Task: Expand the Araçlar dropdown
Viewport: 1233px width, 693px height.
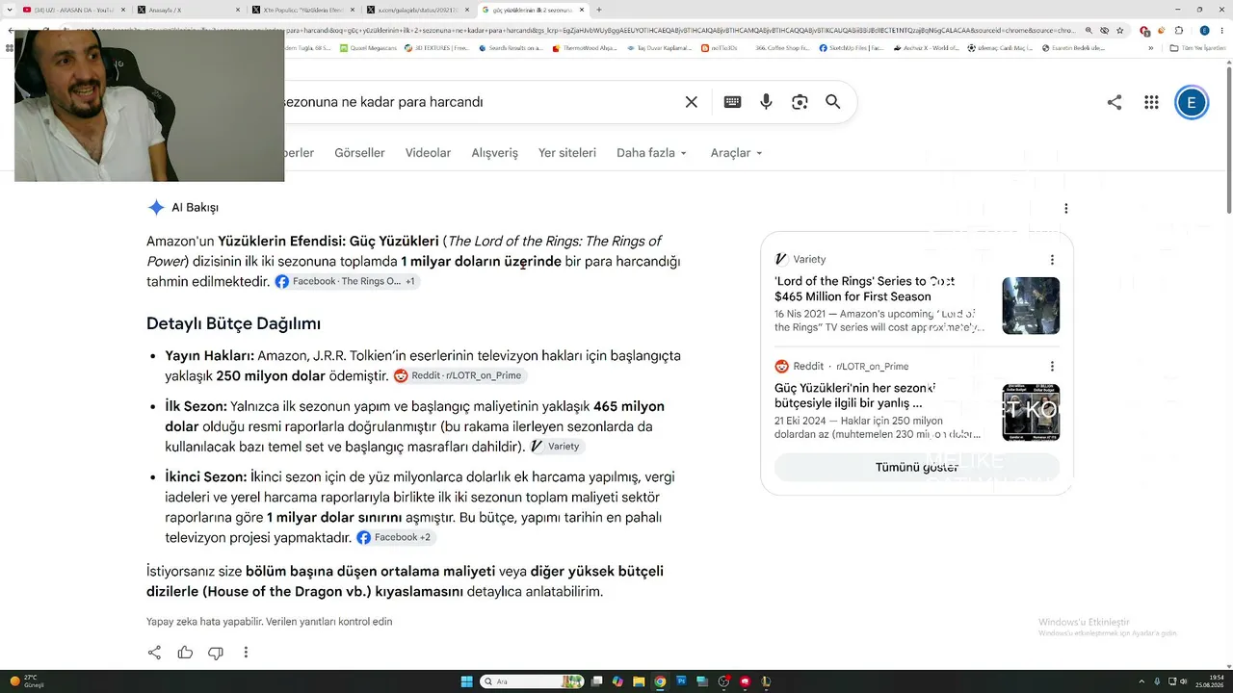Action: 737,153
